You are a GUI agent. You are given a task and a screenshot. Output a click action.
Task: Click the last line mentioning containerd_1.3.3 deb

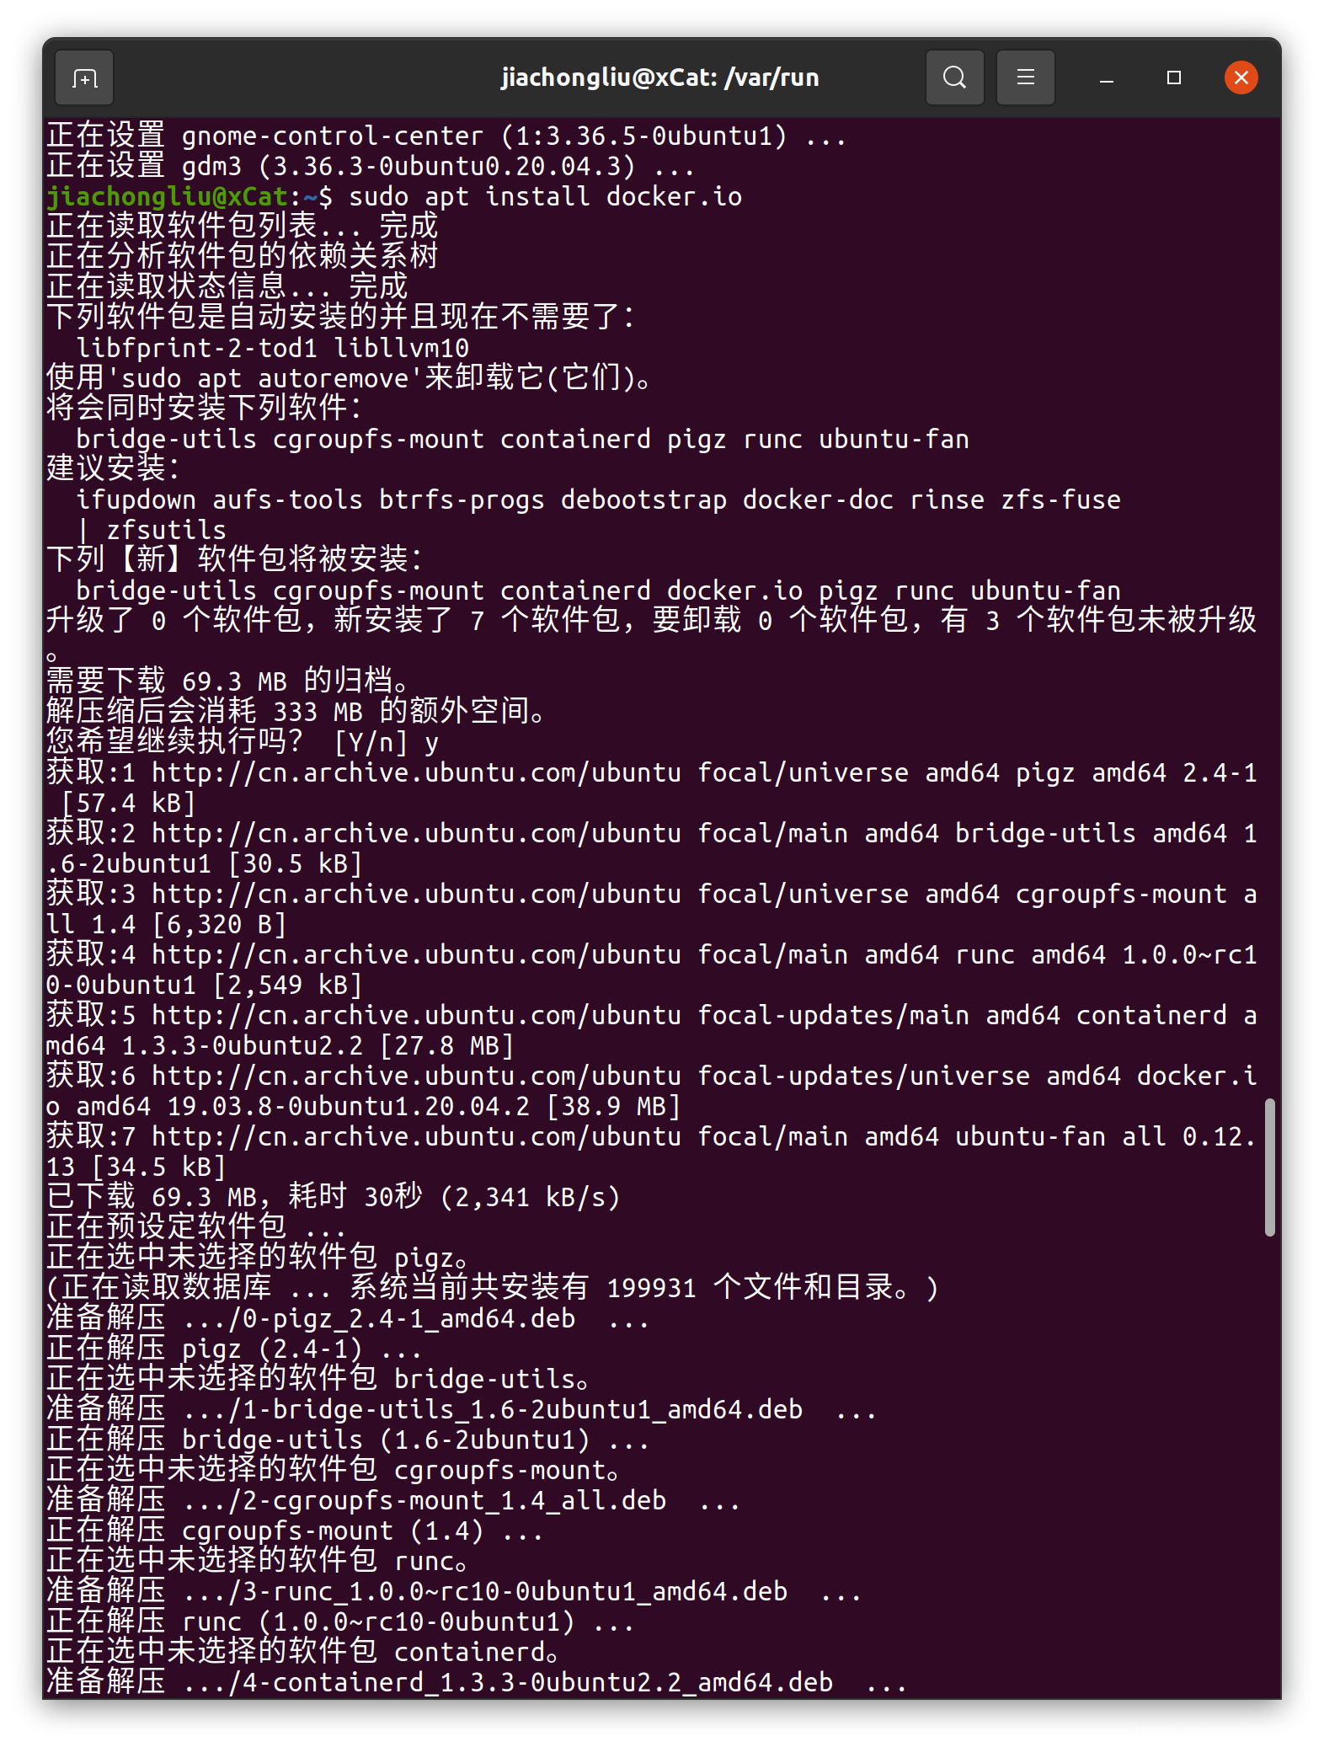(477, 1682)
